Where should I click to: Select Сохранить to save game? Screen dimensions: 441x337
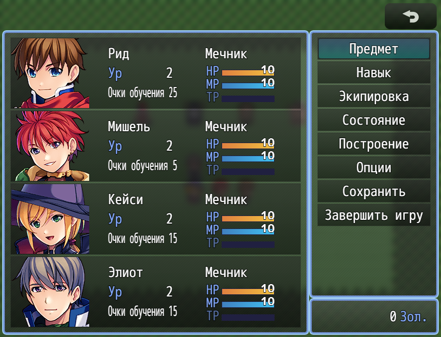(x=374, y=191)
